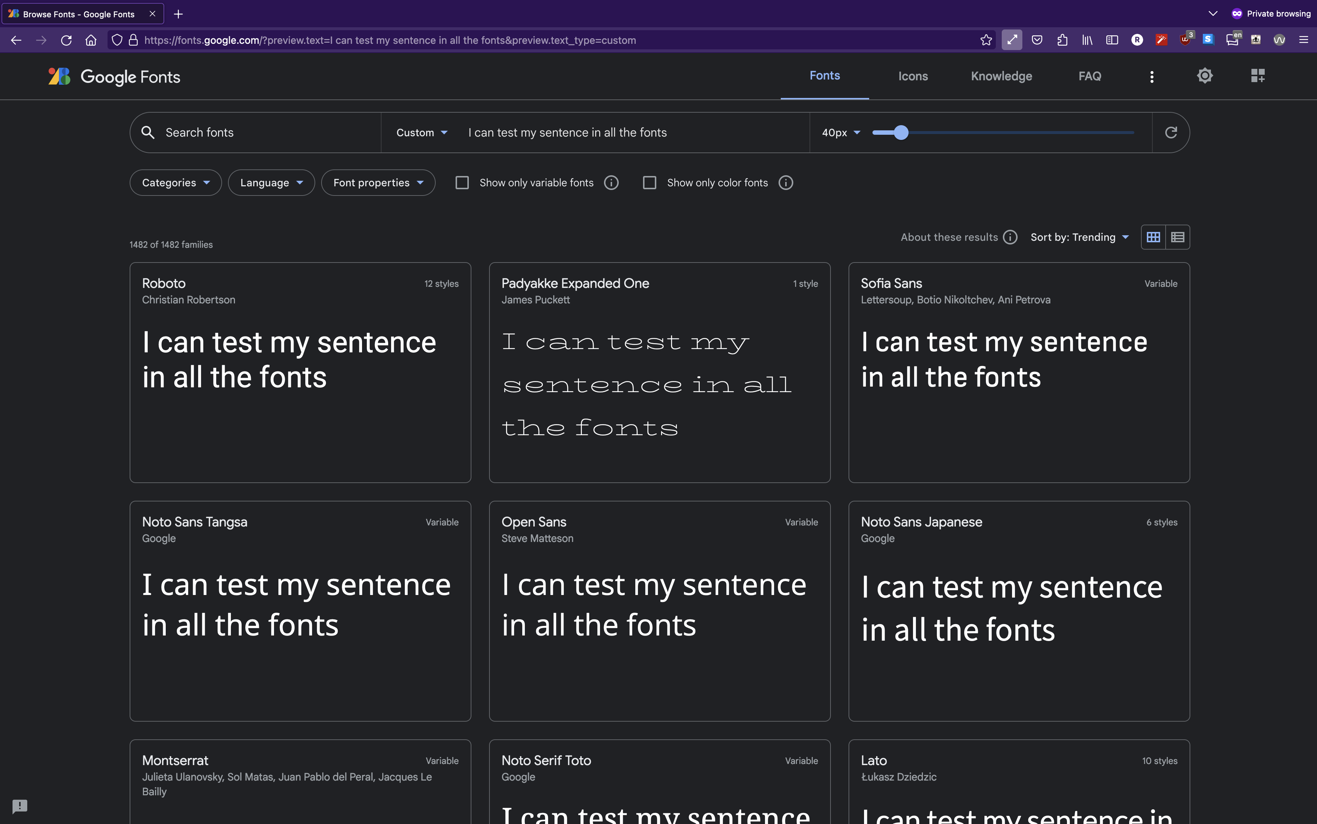
Task: Switch to the Knowledge tab
Action: pos(1001,76)
